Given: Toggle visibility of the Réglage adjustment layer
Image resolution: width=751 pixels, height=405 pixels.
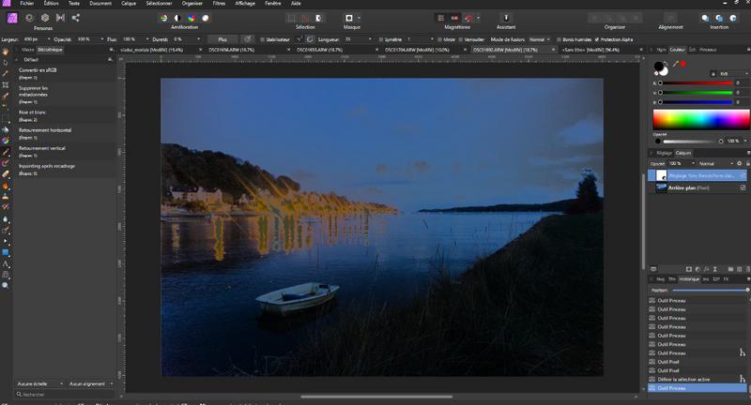Looking at the screenshot, I should tap(743, 176).
